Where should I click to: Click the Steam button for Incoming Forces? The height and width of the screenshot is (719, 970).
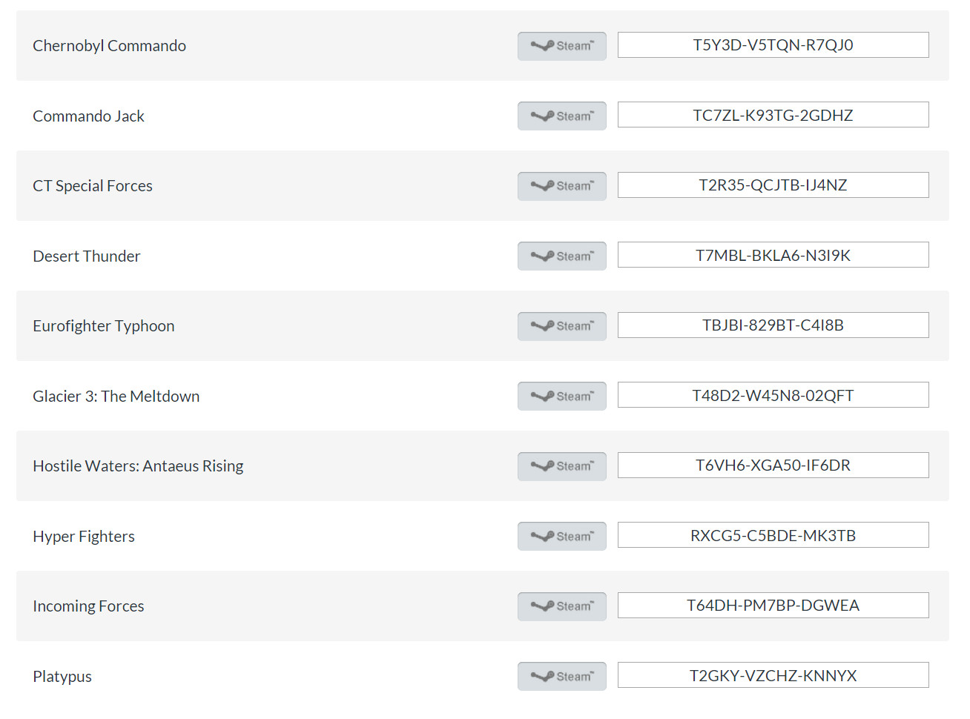click(x=562, y=606)
